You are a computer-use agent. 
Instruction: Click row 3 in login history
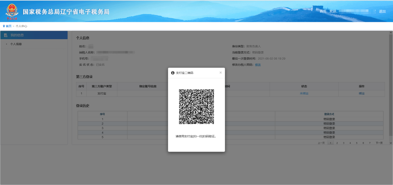coord(230,128)
